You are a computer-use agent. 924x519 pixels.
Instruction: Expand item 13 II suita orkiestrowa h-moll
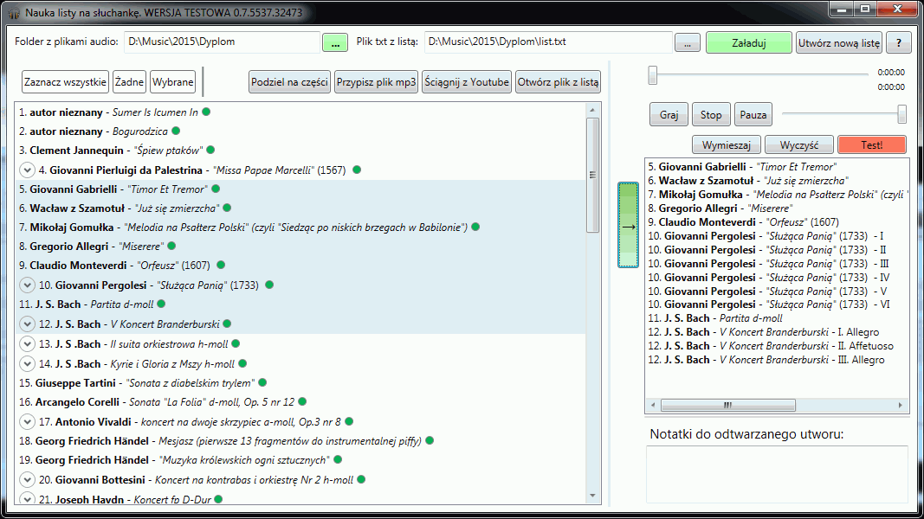click(27, 343)
